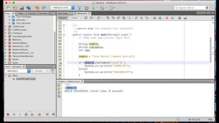The height and width of the screenshot is (123, 219).
Task: Re-run with the green arrow in Output
Action: tap(59, 85)
